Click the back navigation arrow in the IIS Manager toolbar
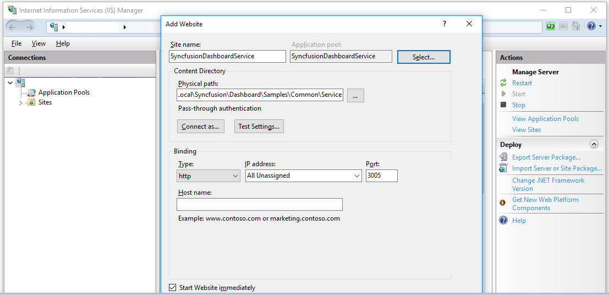Screen dimensions: 609x296 click(12, 27)
